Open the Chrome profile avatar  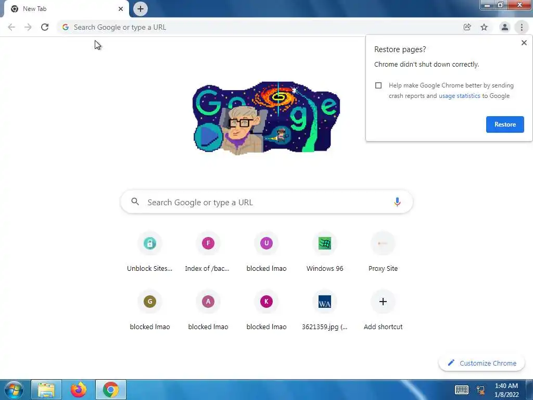(x=505, y=27)
